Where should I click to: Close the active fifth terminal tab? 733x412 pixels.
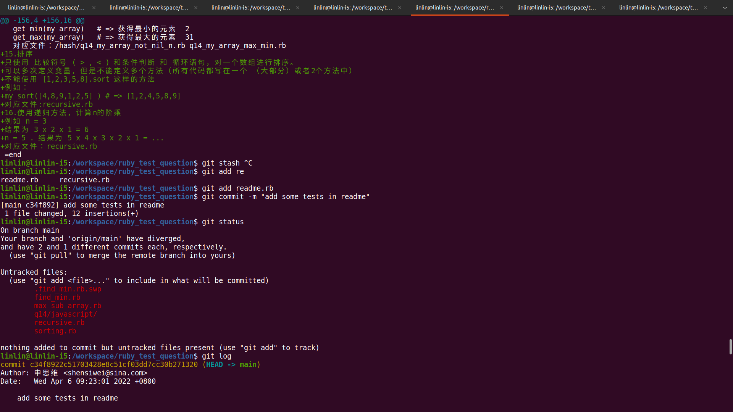502,8
